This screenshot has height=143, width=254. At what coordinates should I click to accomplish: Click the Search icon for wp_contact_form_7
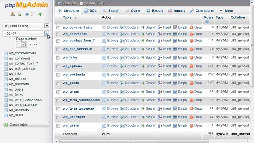(x=143, y=41)
